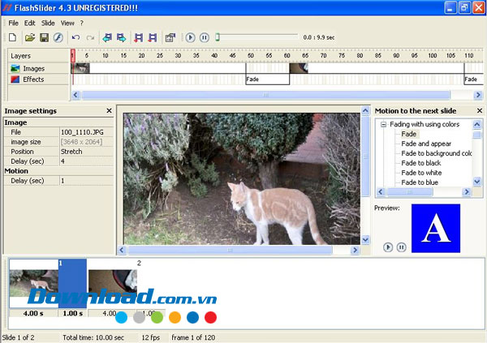487x343 pixels.
Task: Undo the last action
Action: coord(75,37)
